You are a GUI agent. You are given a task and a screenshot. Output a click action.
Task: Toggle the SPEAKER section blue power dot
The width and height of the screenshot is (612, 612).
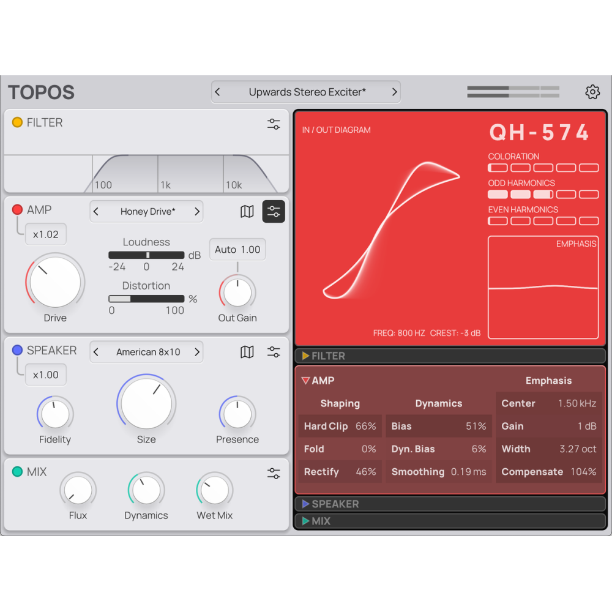pyautogui.click(x=17, y=350)
